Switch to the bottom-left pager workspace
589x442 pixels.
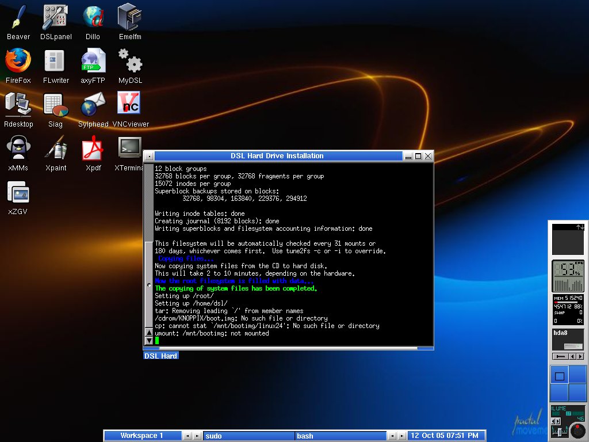point(559,393)
